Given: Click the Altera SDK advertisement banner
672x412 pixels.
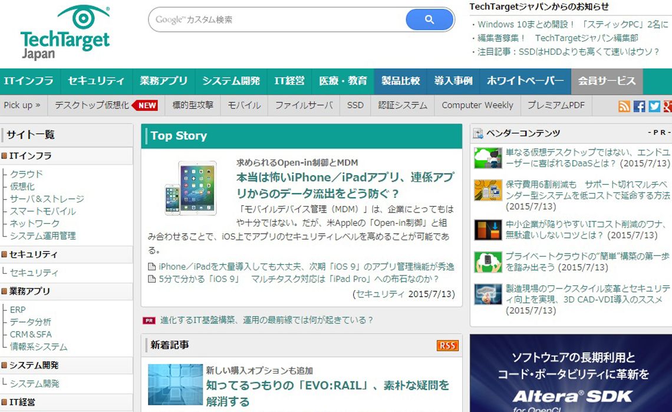Looking at the screenshot, I should click(571, 374).
